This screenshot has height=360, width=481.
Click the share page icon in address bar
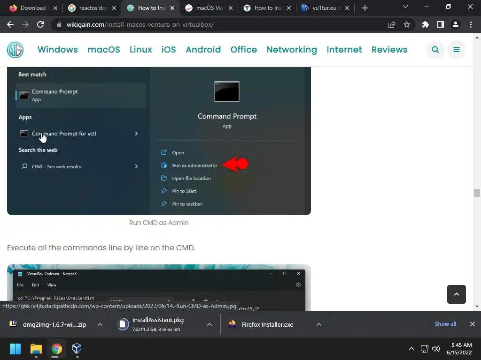click(x=392, y=24)
